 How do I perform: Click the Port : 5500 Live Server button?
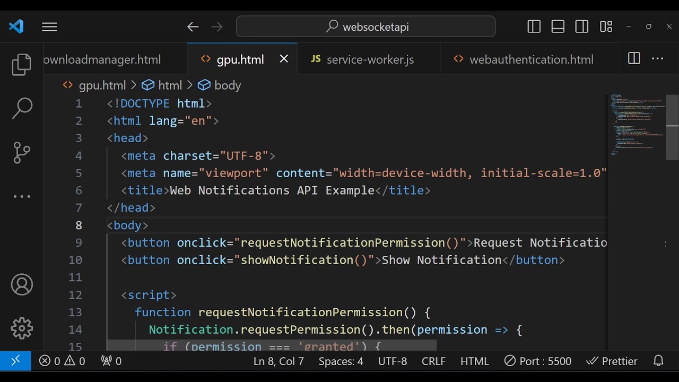click(x=538, y=361)
